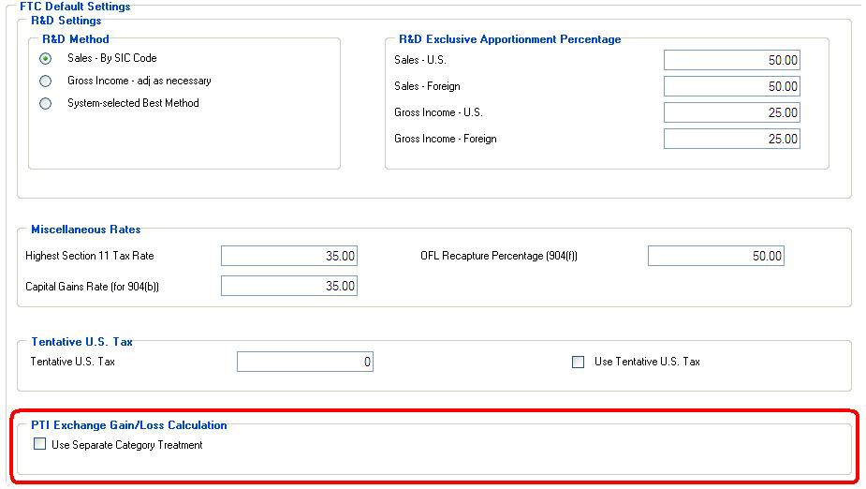
Task: Select the Sales - By SIC Code method
Action: pos(45,58)
